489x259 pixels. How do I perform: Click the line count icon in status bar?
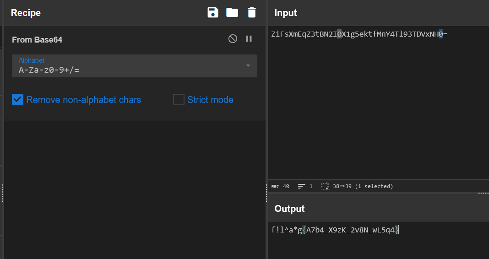[x=301, y=186]
